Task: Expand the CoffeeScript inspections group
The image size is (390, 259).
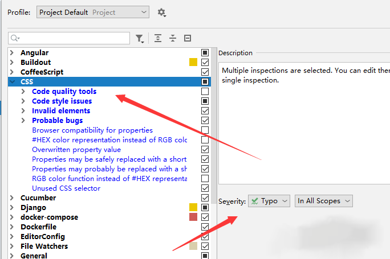Action: (x=12, y=72)
